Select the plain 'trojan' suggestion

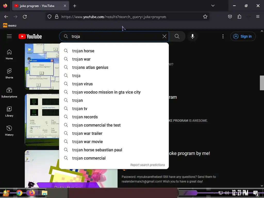pos(114,100)
